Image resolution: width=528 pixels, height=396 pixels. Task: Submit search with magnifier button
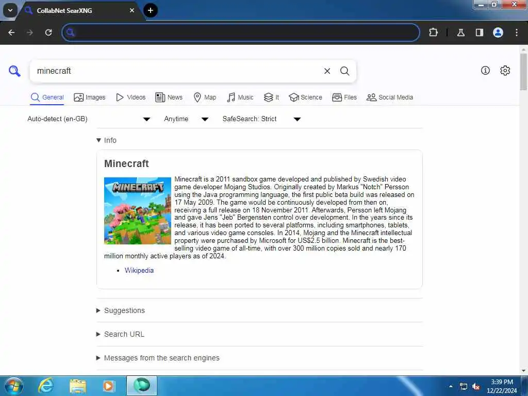[x=344, y=71]
